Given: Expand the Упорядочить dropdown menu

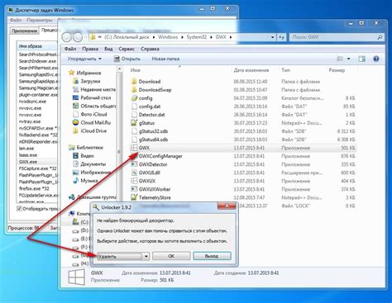Looking at the screenshot, I should [x=84, y=59].
